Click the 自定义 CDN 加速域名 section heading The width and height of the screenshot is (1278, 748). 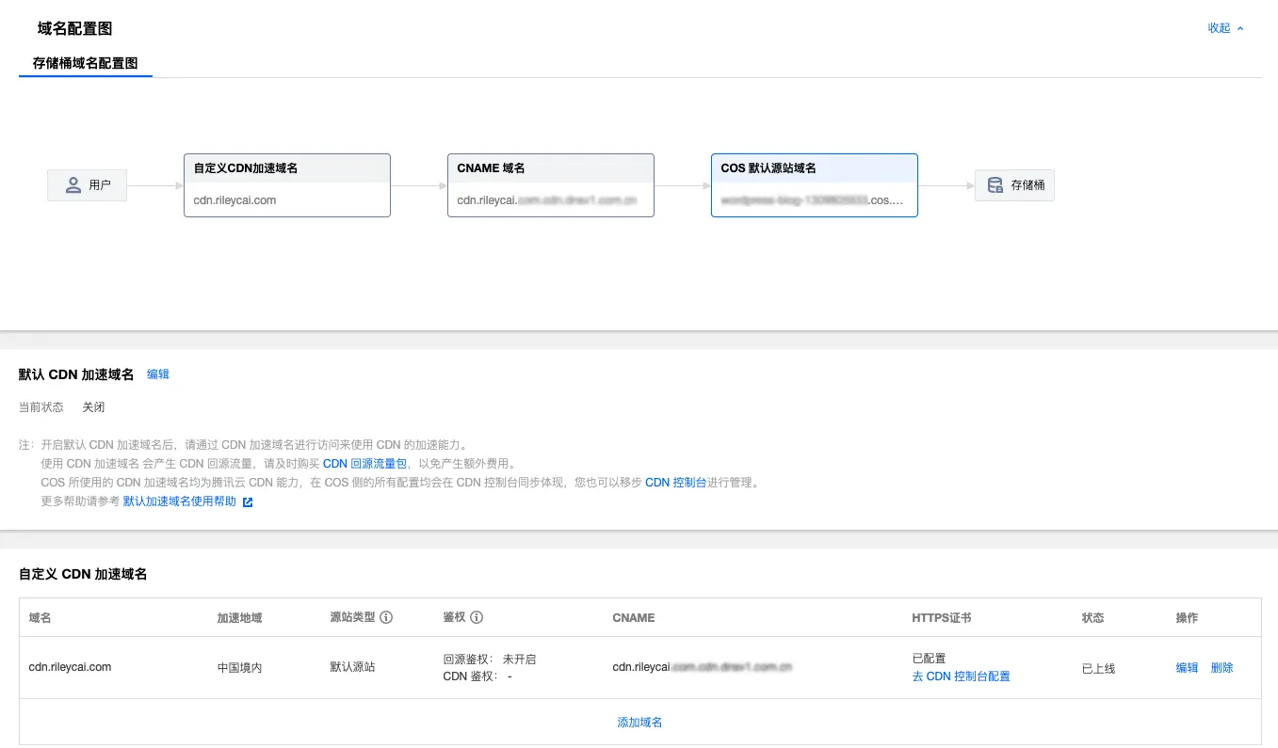coord(83,574)
